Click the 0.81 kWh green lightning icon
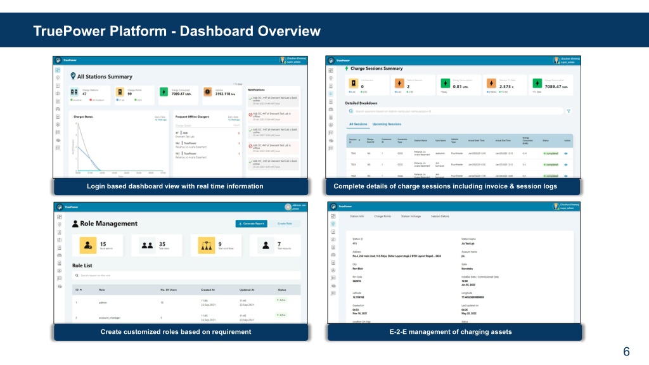 tap(446, 84)
